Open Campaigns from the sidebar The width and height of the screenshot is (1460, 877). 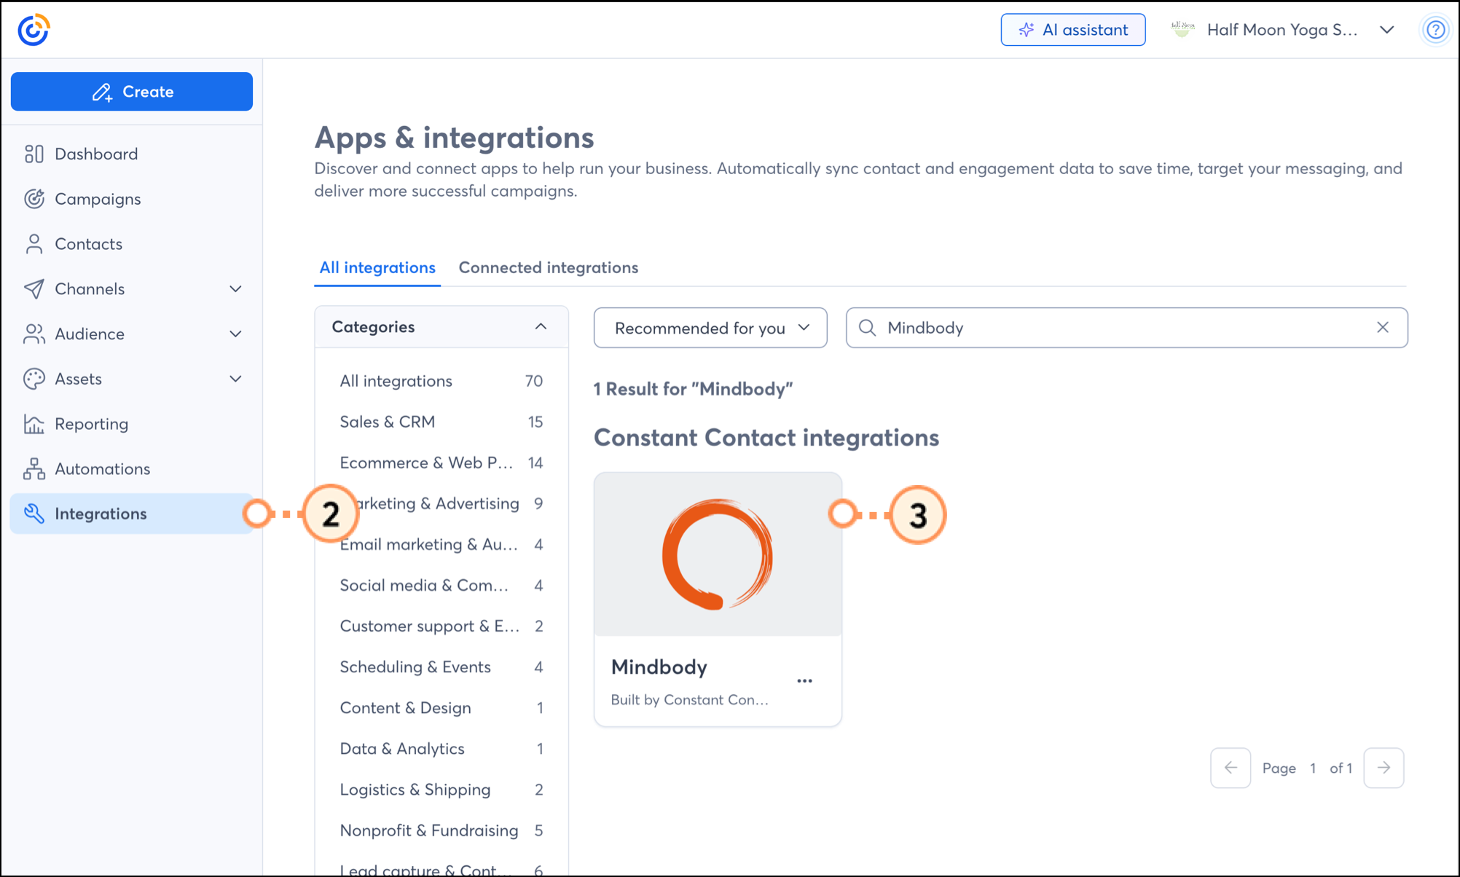pyautogui.click(x=98, y=199)
